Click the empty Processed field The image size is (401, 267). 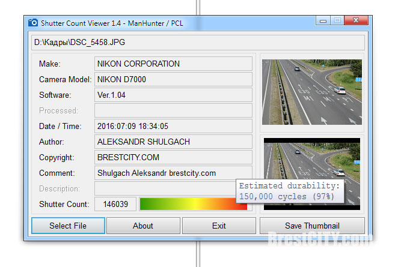coord(173,110)
